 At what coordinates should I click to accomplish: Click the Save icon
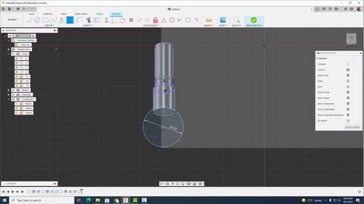coord(18,9)
